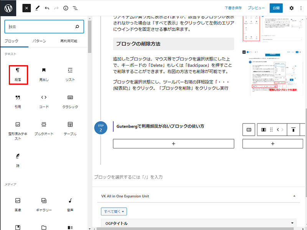
Task: Insert a 見出し heading block
Action: click(44, 74)
